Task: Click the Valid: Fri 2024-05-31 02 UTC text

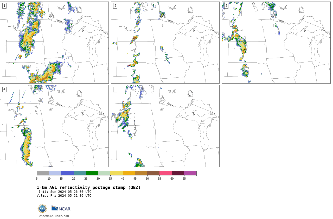Action: coord(64,196)
